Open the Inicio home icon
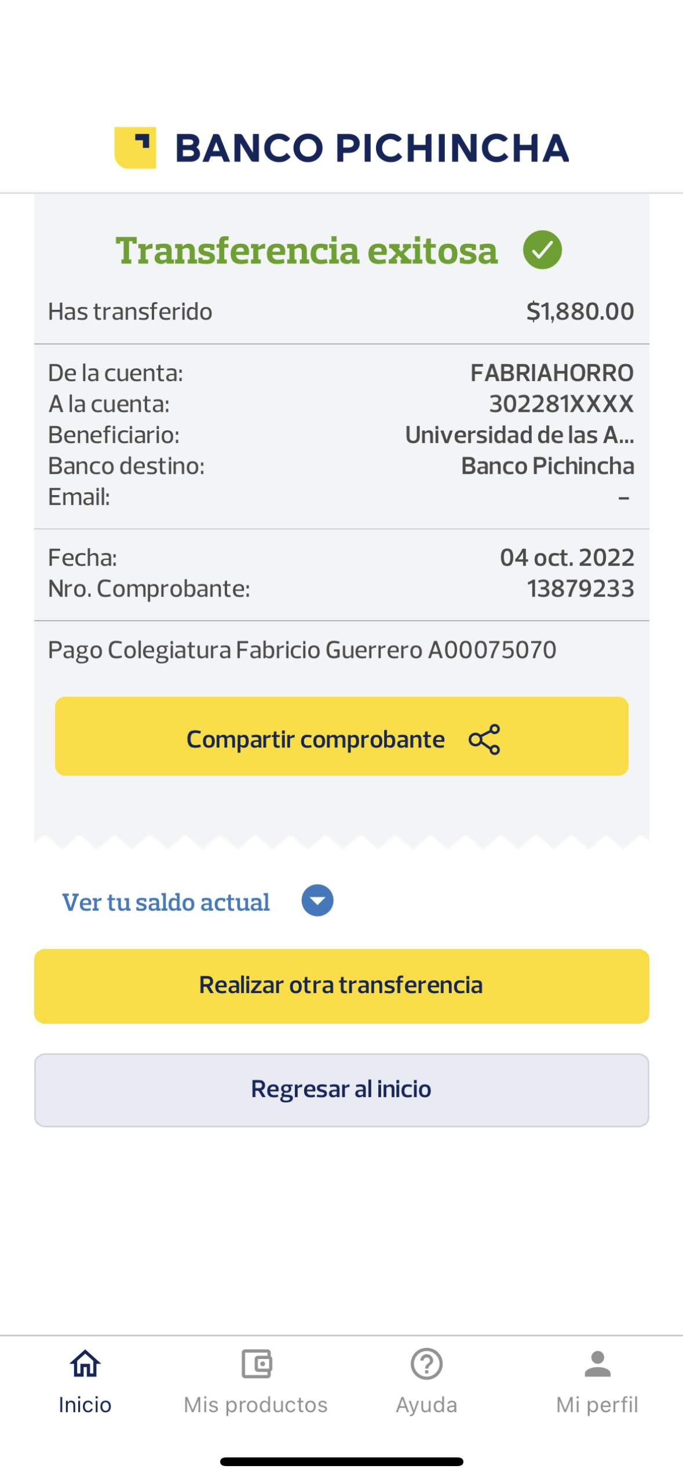Viewport: 683px width, 1480px height. point(85,1364)
